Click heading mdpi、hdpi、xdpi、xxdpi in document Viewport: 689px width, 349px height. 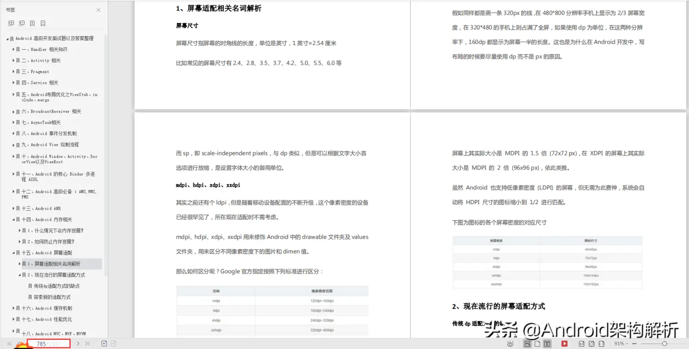(x=208, y=185)
